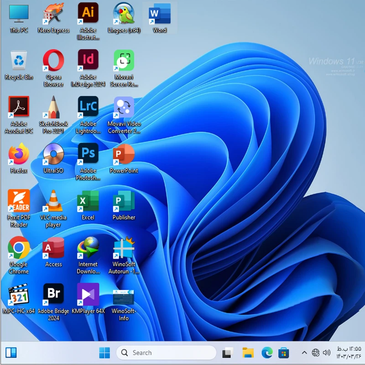365x365 pixels.
Task: Open the clock and date panel
Action: pyautogui.click(x=348, y=353)
